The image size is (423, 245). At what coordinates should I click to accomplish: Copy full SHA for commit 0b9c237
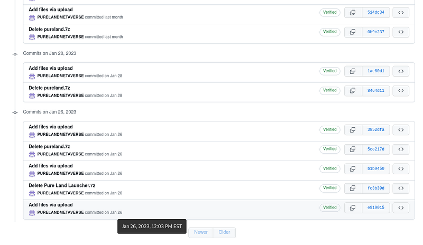point(353,32)
